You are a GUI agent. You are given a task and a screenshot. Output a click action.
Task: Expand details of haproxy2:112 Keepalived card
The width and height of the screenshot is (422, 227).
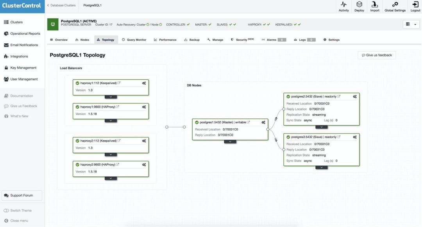(x=111, y=154)
